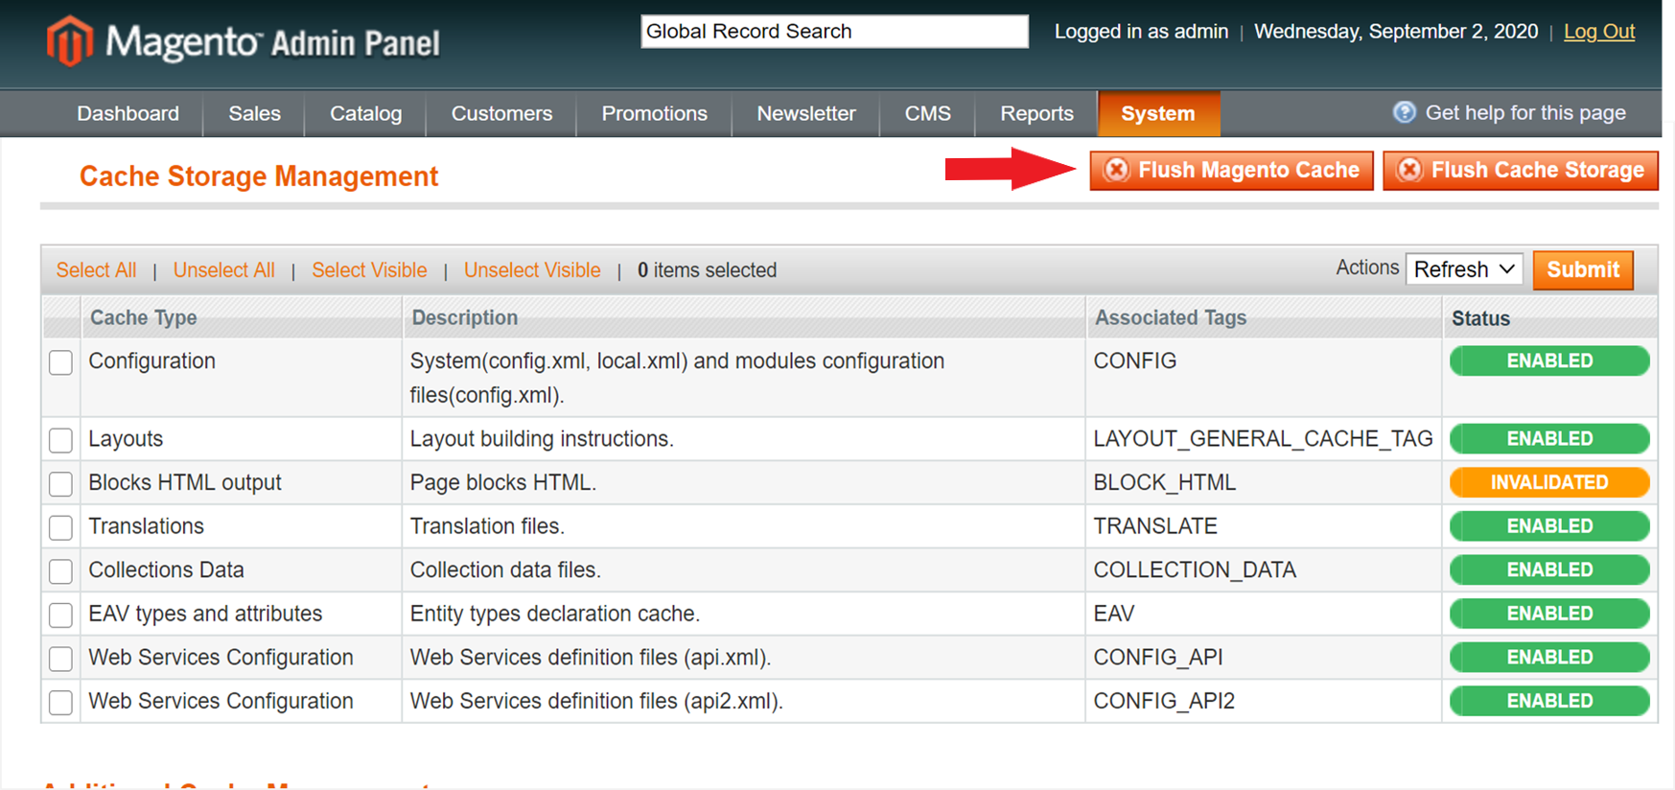Open the Actions Refresh dropdown
Image resolution: width=1675 pixels, height=790 pixels.
[x=1464, y=269]
